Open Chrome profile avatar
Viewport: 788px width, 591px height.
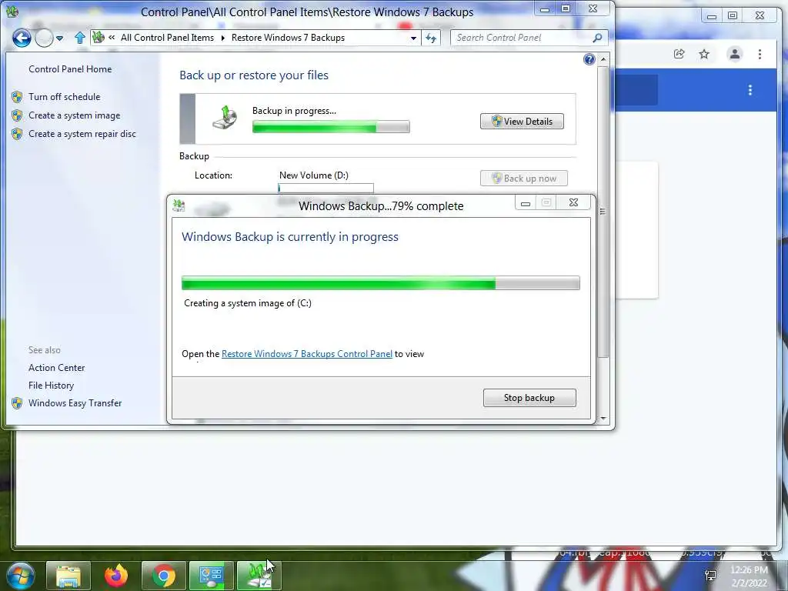(734, 54)
